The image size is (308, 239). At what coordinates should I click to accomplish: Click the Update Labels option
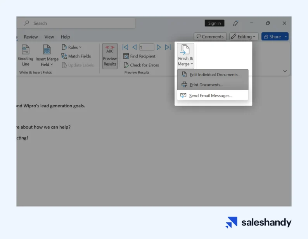[78, 65]
